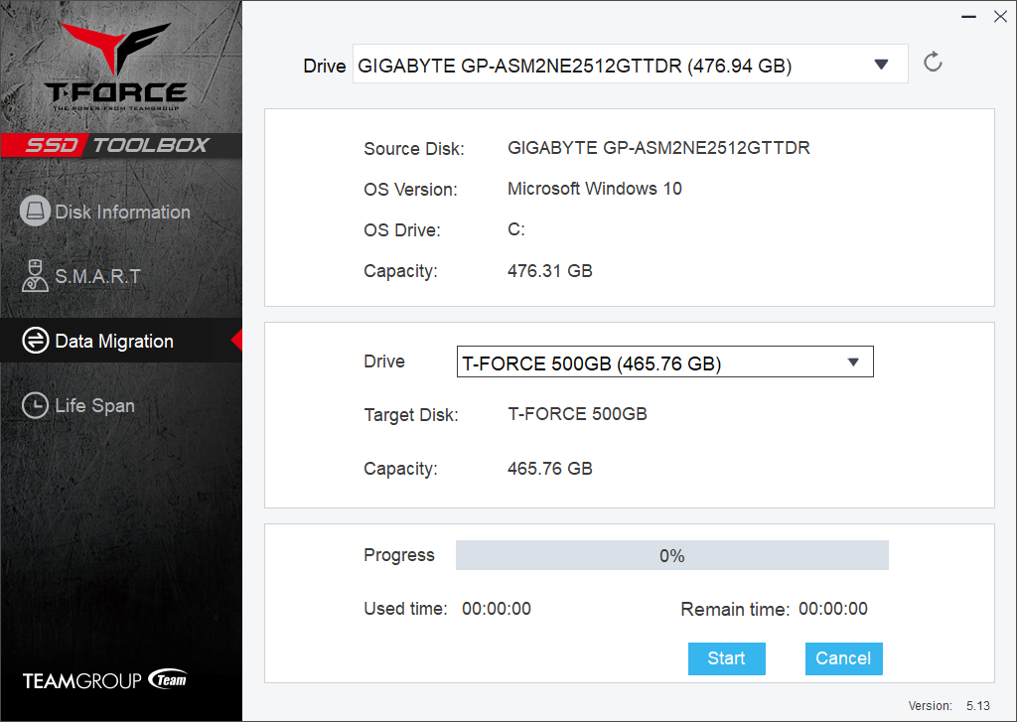Image resolution: width=1017 pixels, height=722 pixels.
Task: Expand source Drive list with arrow
Action: pos(881,65)
